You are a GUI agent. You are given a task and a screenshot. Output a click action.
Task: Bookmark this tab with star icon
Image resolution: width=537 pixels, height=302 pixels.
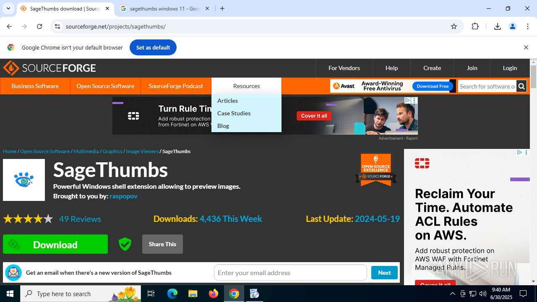point(454,26)
